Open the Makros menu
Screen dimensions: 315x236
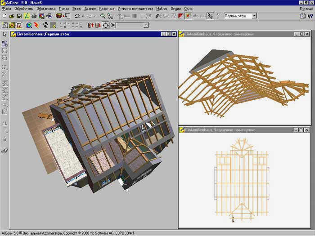click(x=162, y=9)
